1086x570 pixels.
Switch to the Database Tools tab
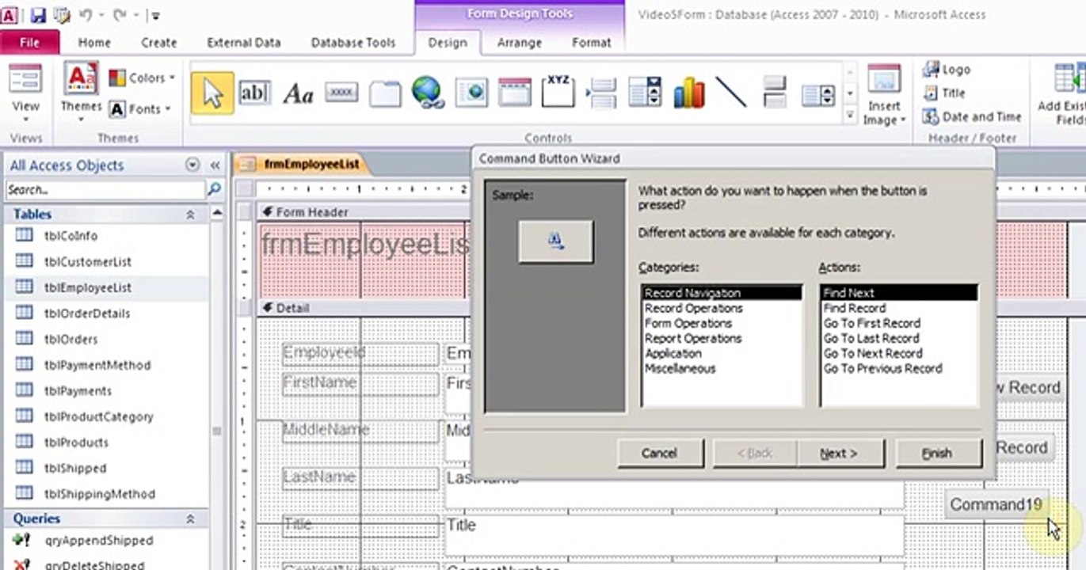coord(352,43)
